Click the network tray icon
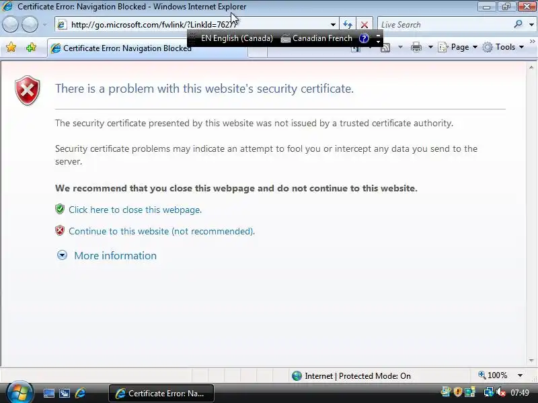This screenshot has height=403, width=538. click(x=488, y=392)
